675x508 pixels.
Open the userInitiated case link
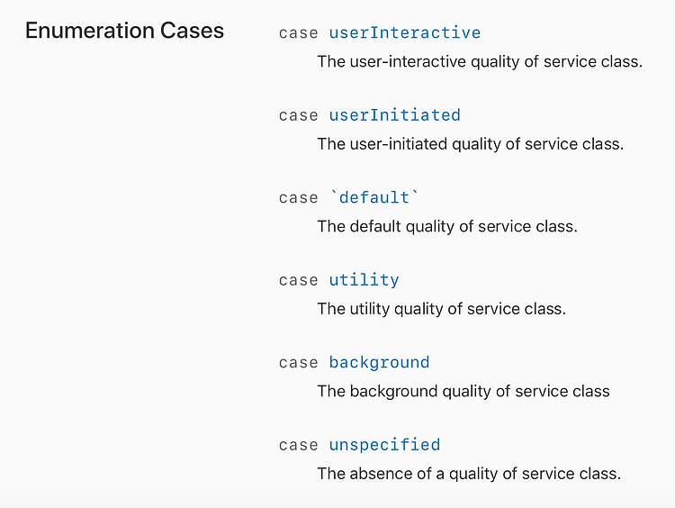tap(395, 115)
